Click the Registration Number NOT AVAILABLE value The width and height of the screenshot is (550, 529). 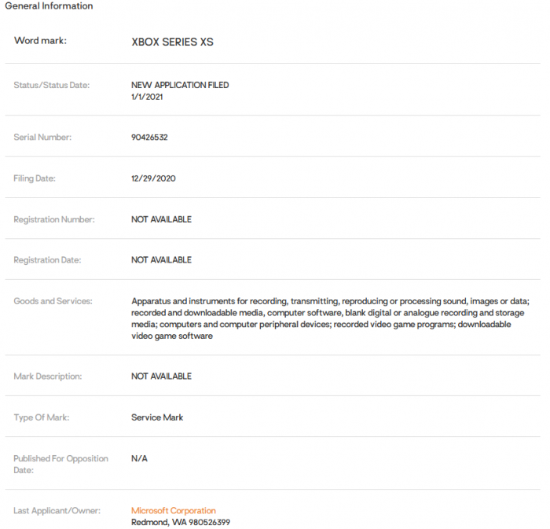[161, 219]
